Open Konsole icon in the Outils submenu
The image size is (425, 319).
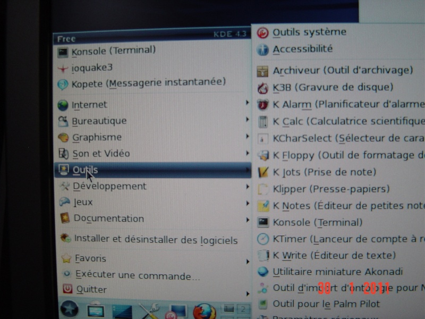click(263, 223)
